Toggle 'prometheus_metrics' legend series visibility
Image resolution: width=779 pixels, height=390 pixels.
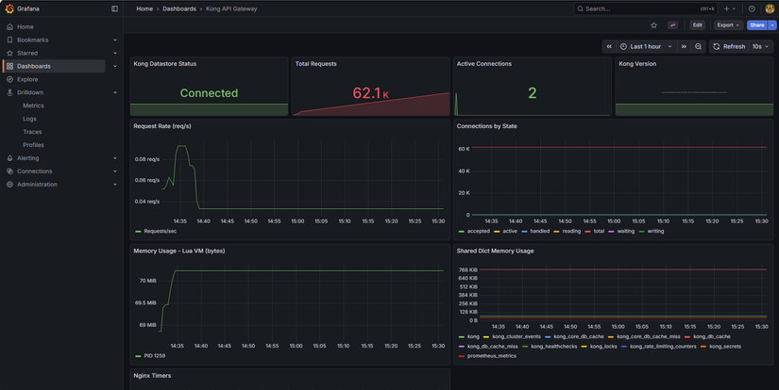pyautogui.click(x=491, y=355)
